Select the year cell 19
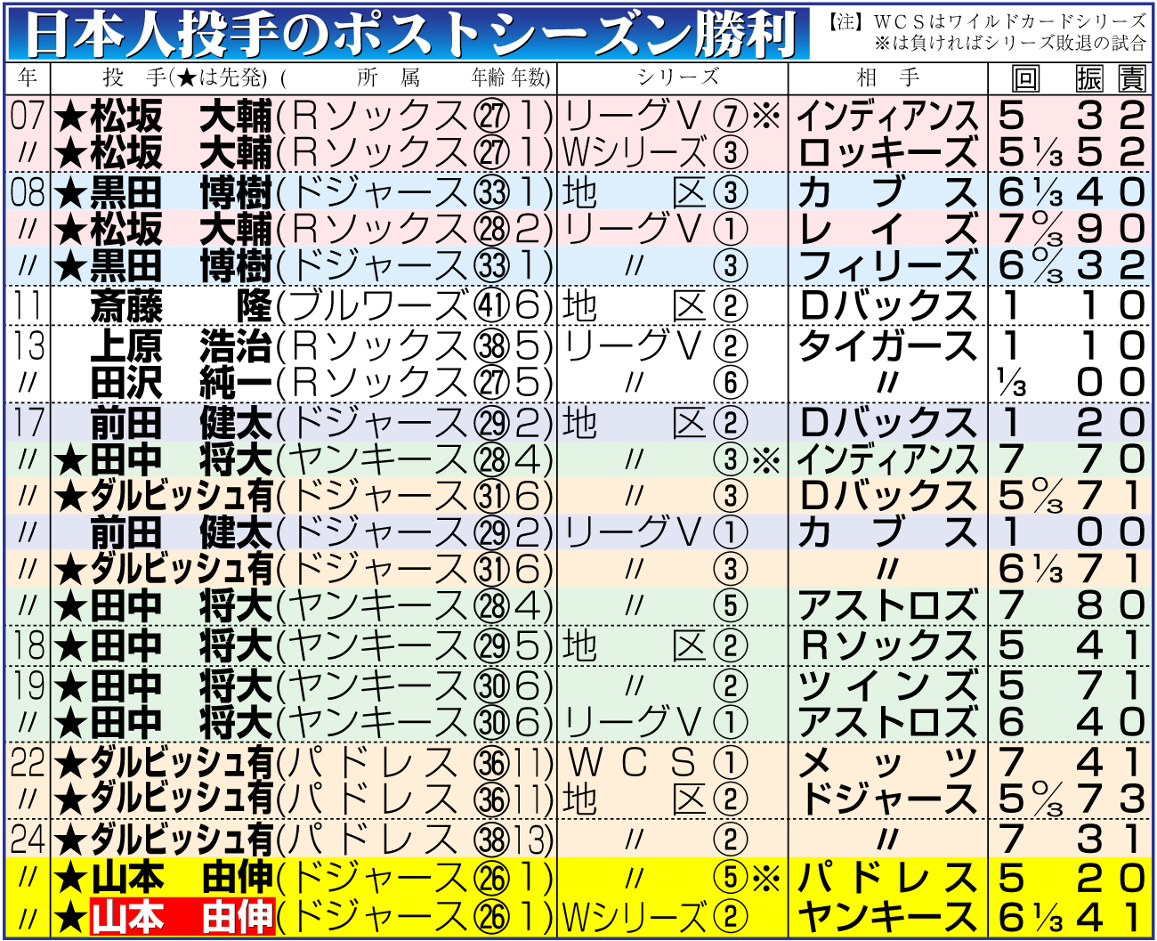The width and height of the screenshot is (1157, 941). pos(28,685)
